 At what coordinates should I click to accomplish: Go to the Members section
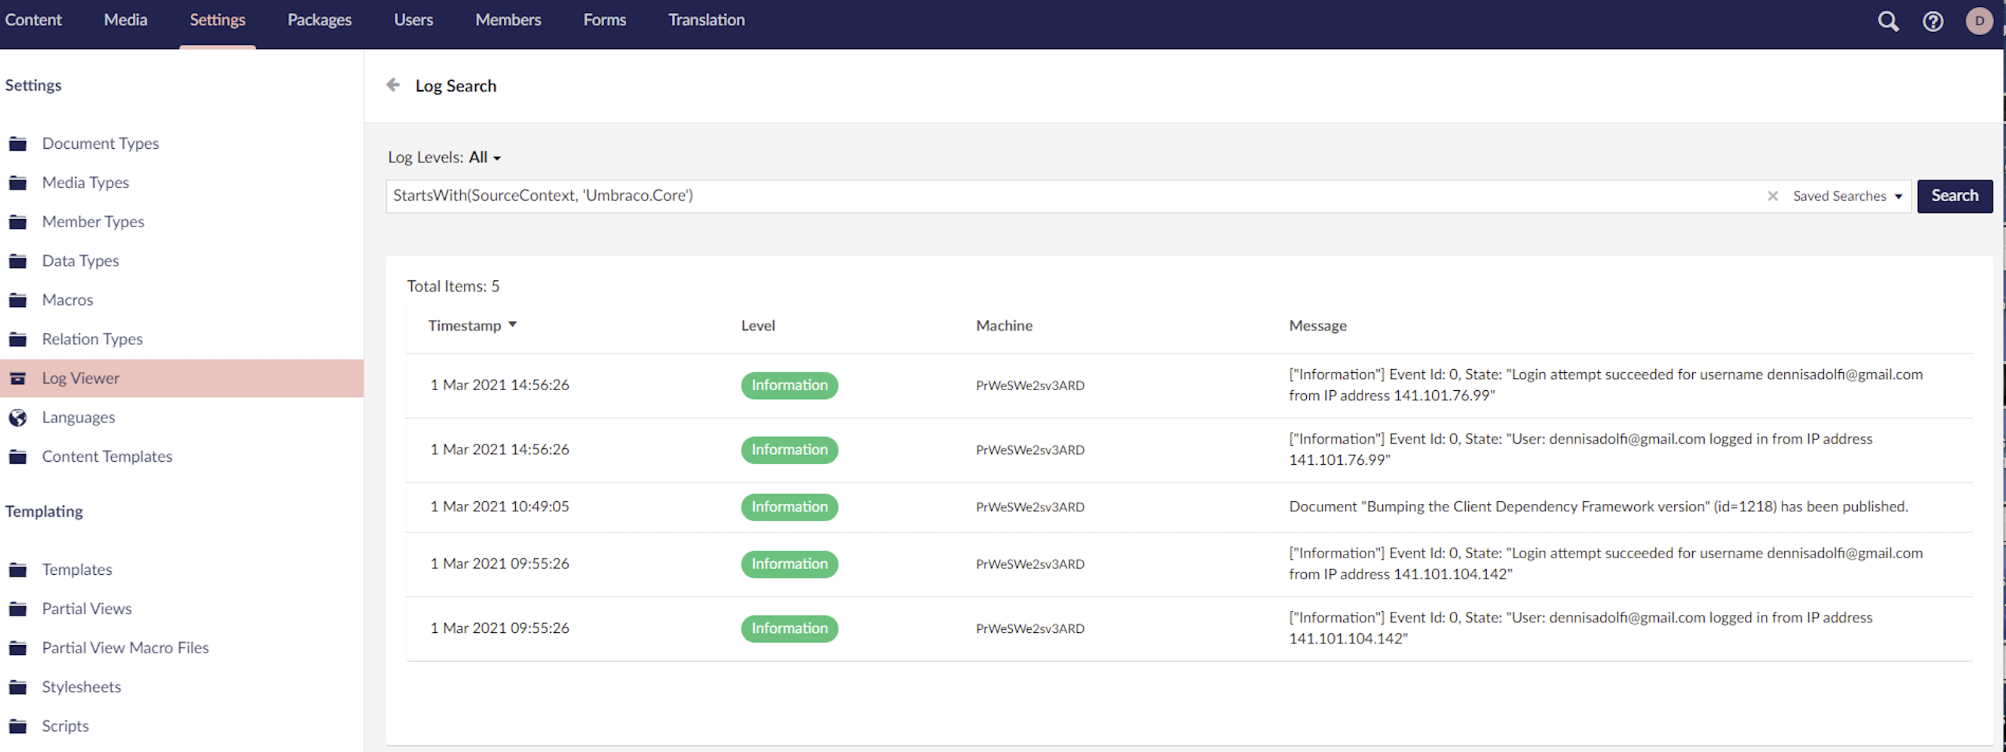pos(508,20)
